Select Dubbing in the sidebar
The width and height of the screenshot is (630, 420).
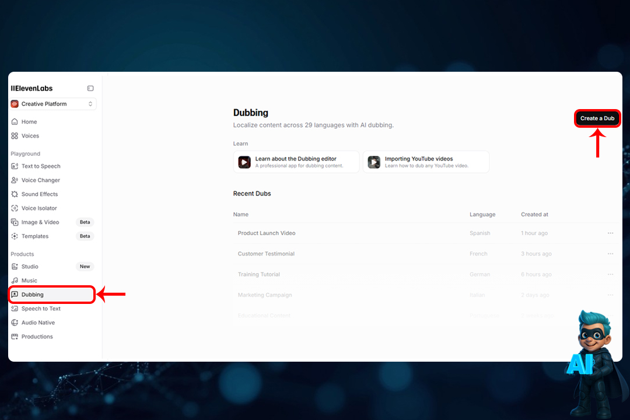33,295
